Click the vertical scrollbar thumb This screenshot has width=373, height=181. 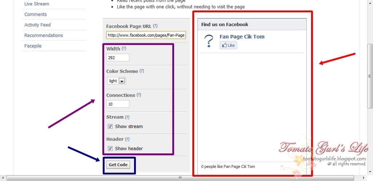(370, 76)
